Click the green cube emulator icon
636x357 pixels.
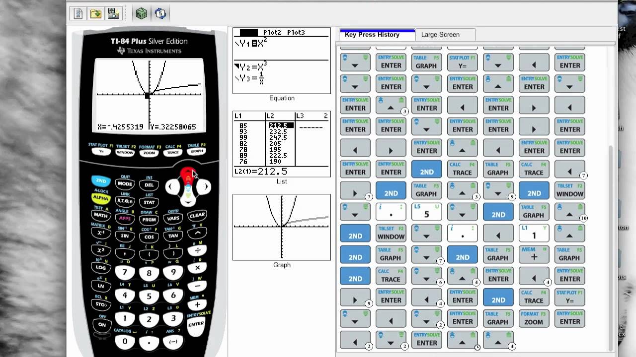(142, 13)
